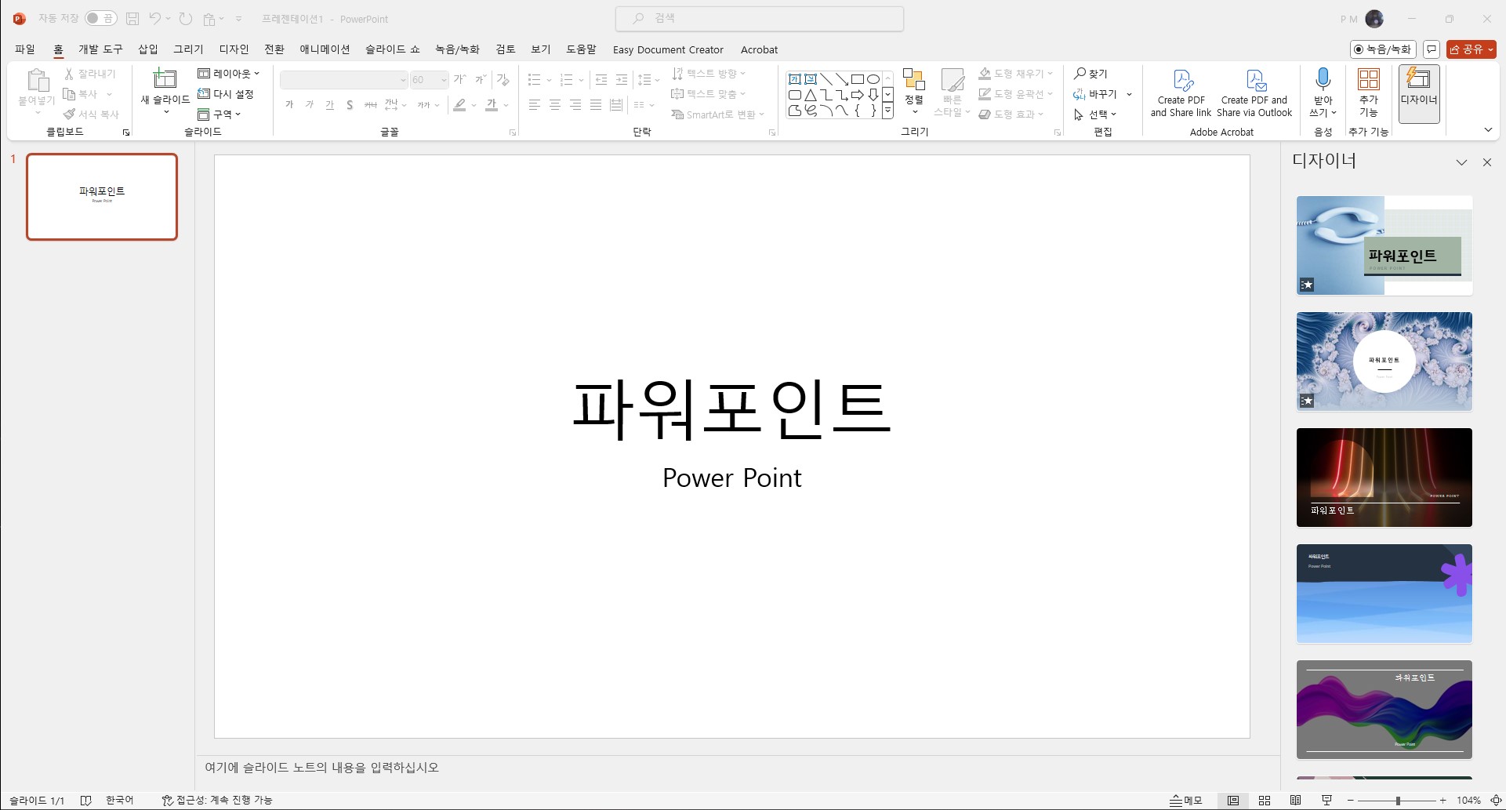Open the font size 60 dropdown
The height and width of the screenshot is (810, 1506).
[x=444, y=80]
